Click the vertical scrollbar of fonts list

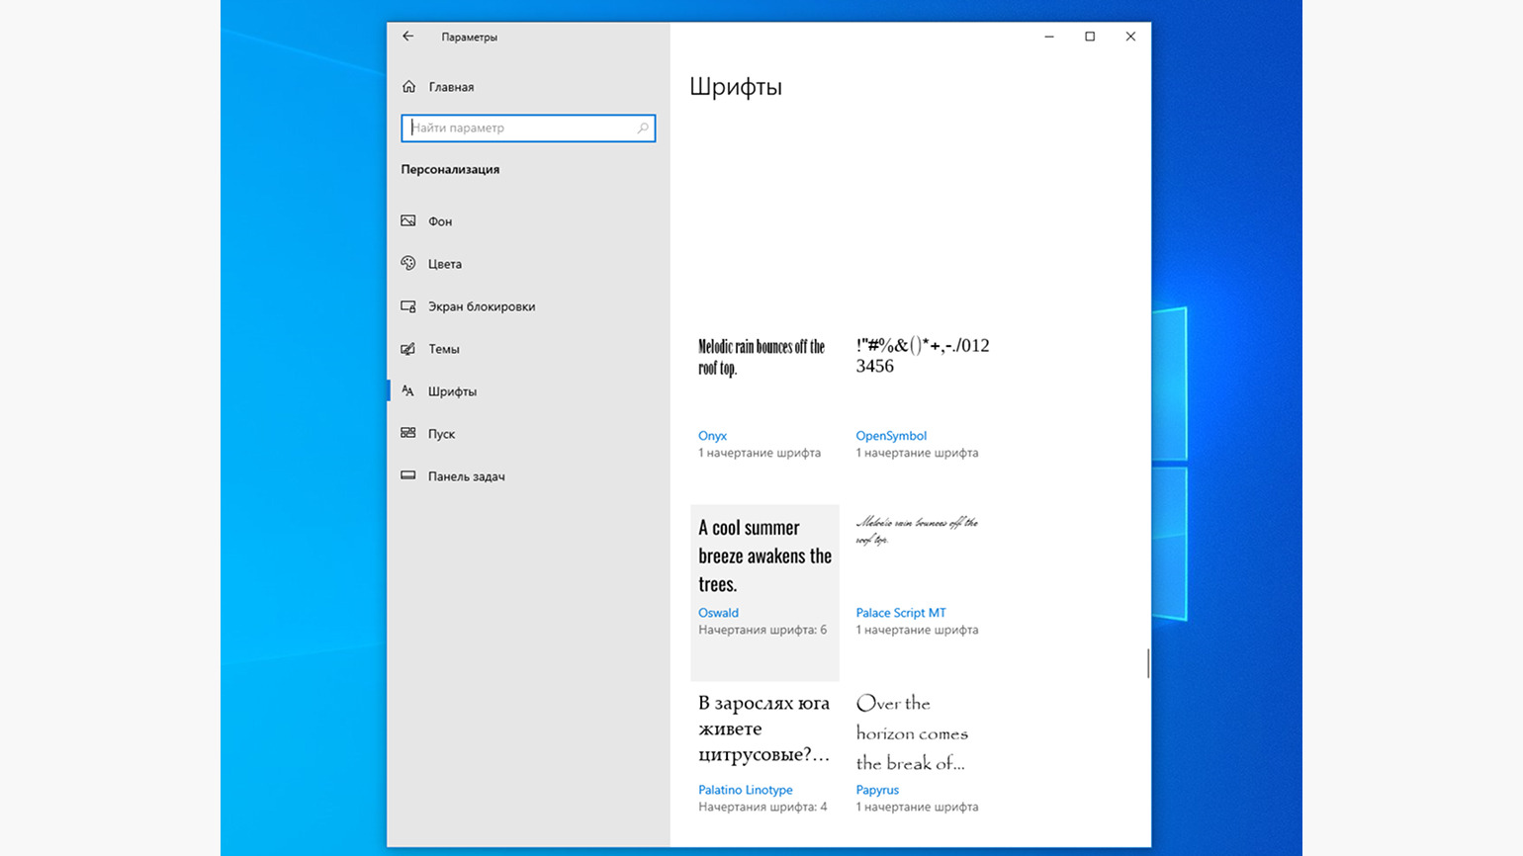coord(1147,663)
